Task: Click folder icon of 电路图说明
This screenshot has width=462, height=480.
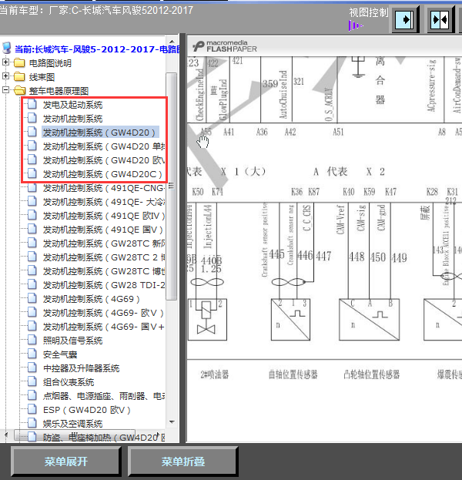Action: [x=19, y=62]
